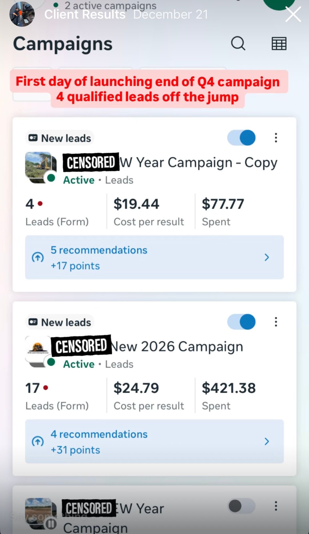Click the upward arrow icon beside 4 recommendations
Screen dimensions: 309x534
38,441
